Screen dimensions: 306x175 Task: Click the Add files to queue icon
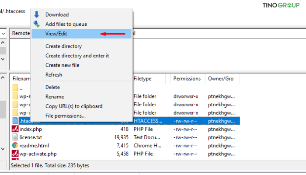point(36,24)
